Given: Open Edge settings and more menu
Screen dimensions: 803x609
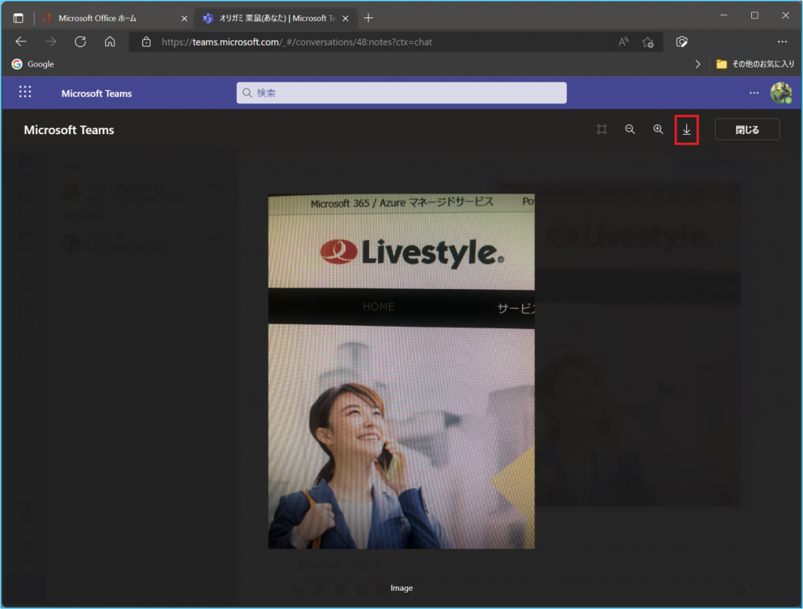Looking at the screenshot, I should pyautogui.click(x=782, y=42).
